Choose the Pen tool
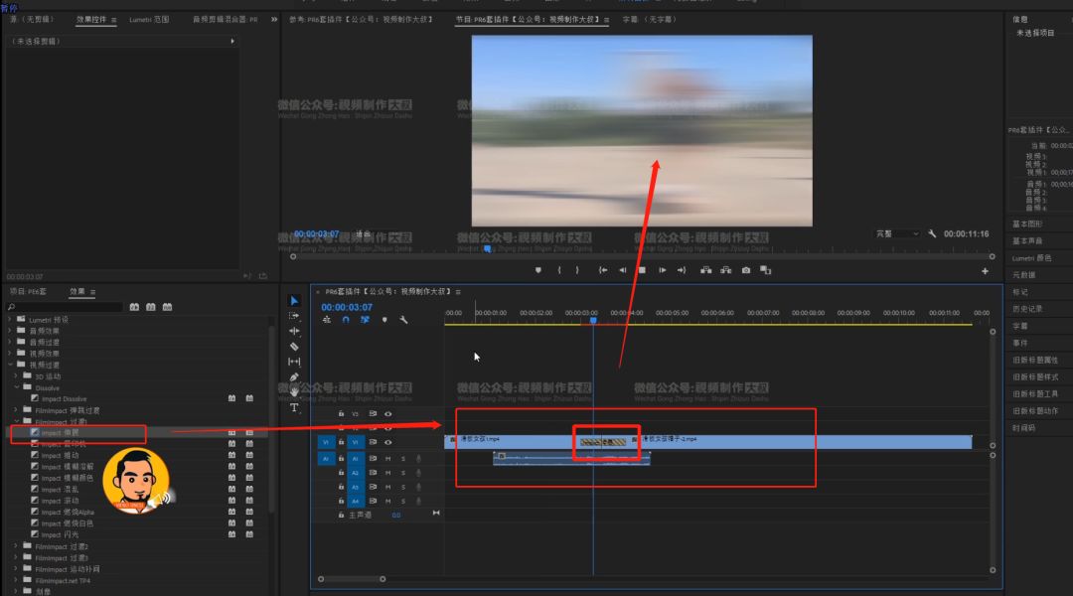This screenshot has width=1073, height=596. [x=294, y=377]
